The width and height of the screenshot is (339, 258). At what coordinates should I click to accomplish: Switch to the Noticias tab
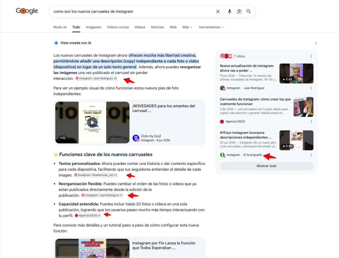pyautogui.click(x=157, y=27)
